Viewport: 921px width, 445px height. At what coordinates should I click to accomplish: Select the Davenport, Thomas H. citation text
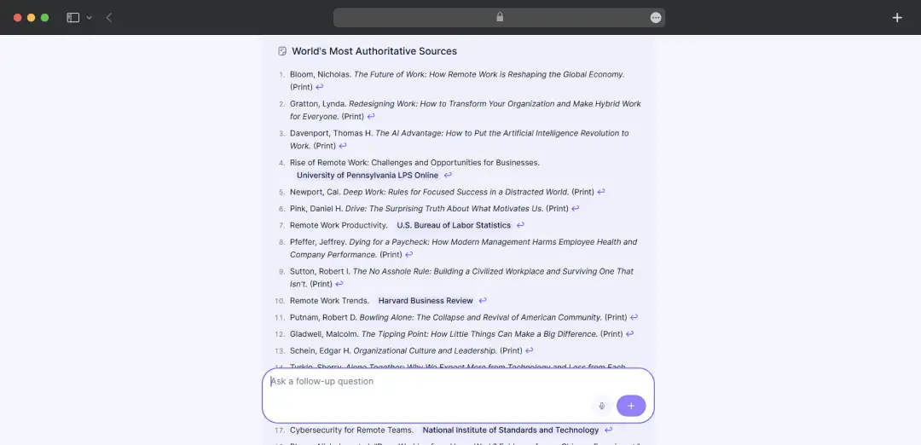(x=460, y=139)
